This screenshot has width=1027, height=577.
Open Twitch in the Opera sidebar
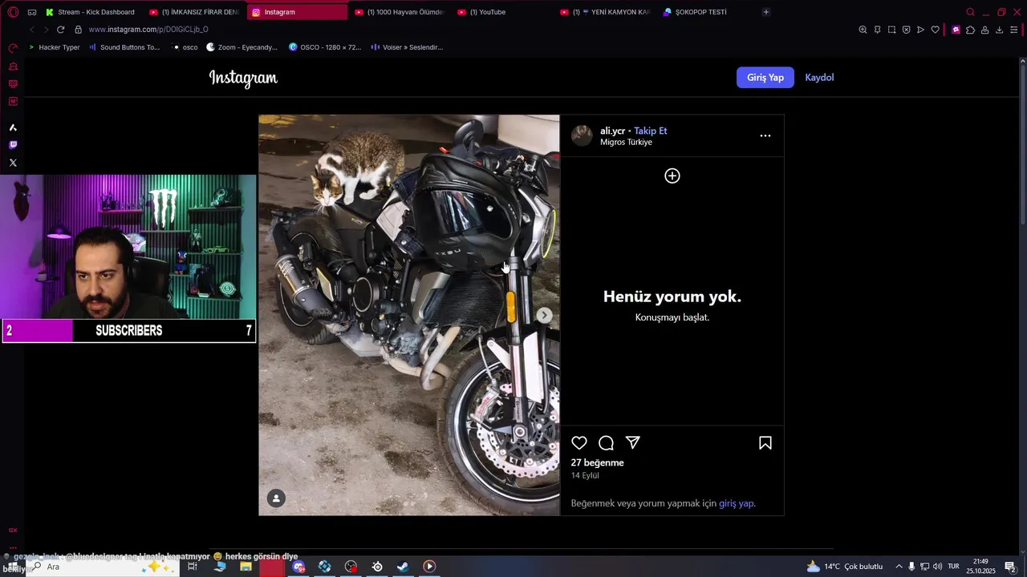pyautogui.click(x=13, y=145)
